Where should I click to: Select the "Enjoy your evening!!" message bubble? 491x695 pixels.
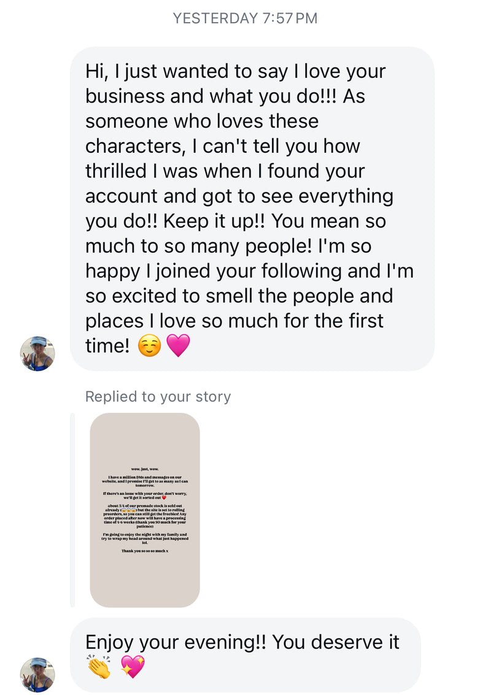point(245,655)
